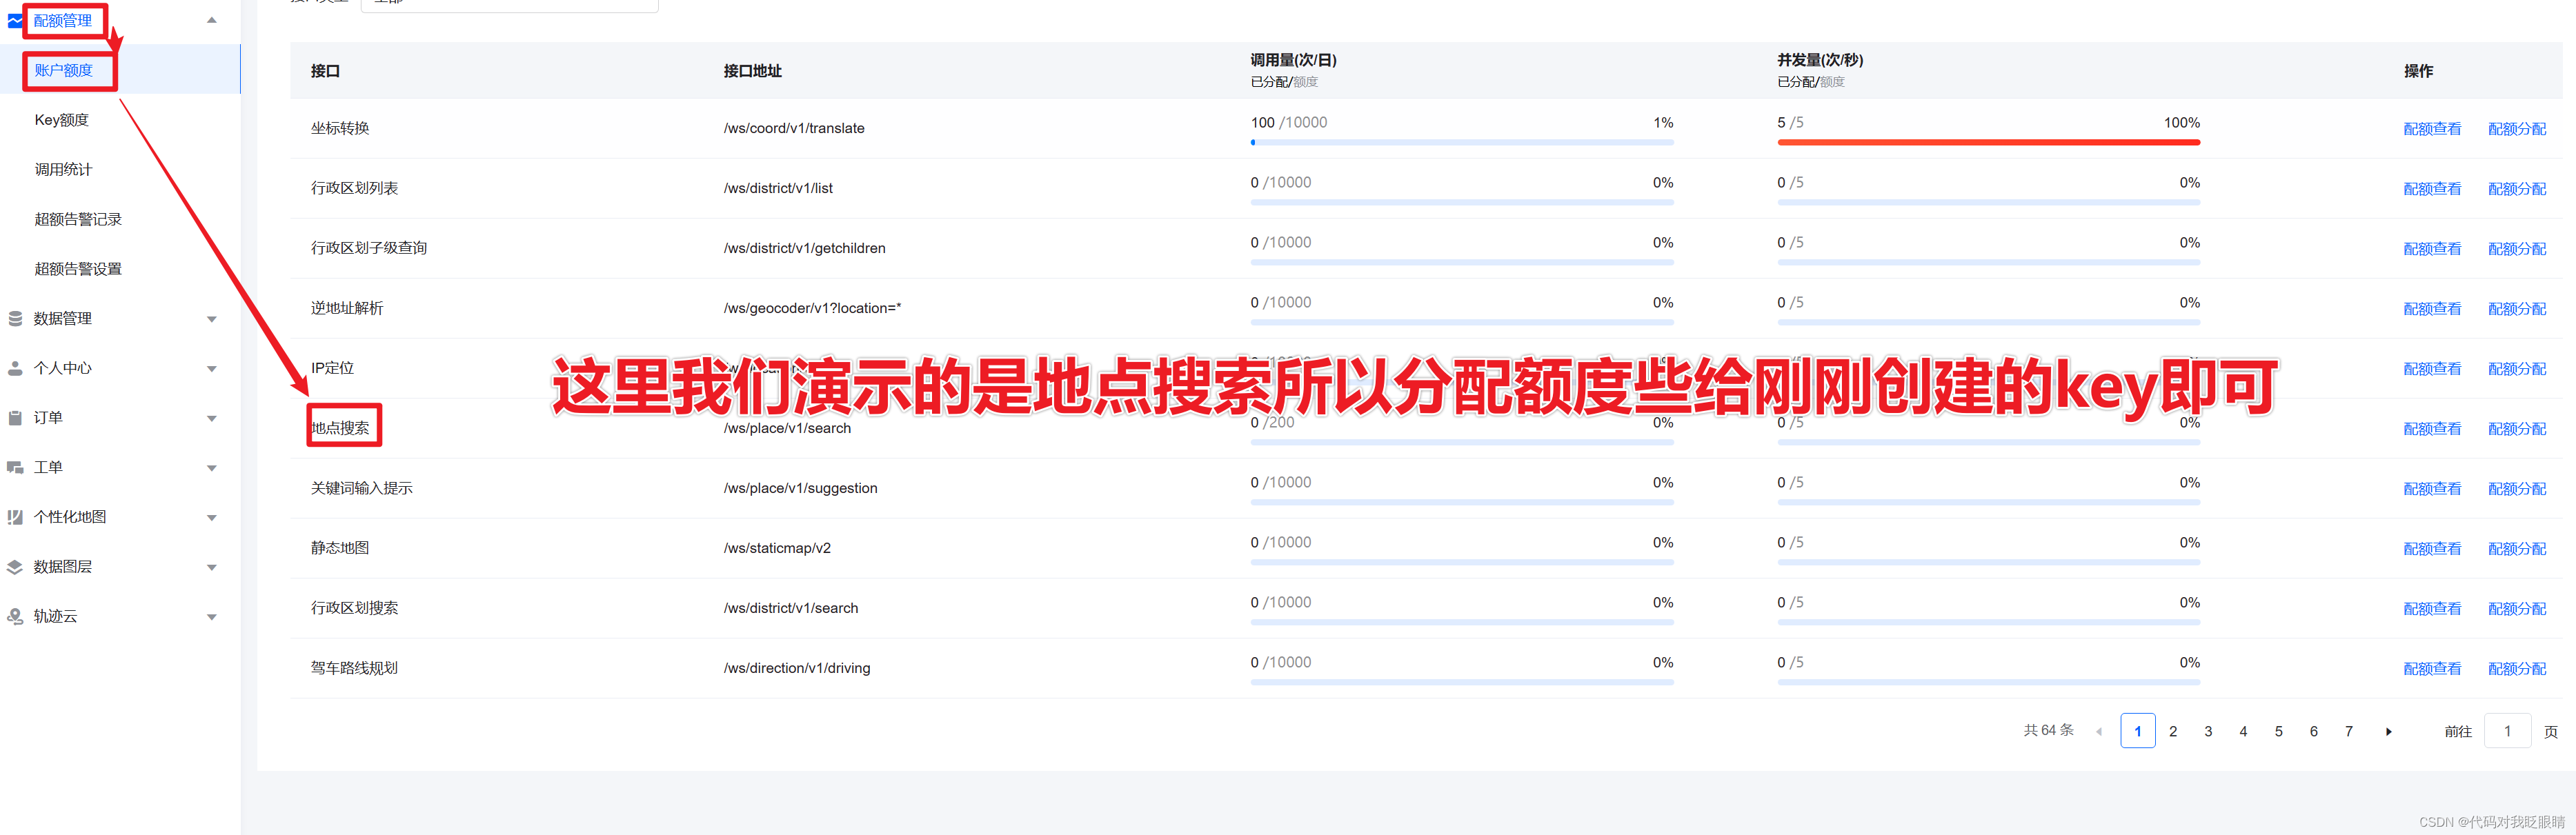The height and width of the screenshot is (835, 2576).
Task: Go to page 5
Action: 2278,731
